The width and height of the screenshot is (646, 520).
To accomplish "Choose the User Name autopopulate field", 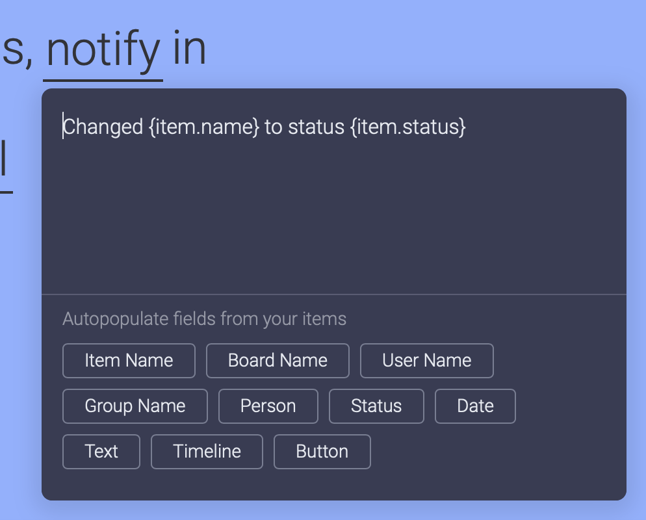I will coord(427,361).
